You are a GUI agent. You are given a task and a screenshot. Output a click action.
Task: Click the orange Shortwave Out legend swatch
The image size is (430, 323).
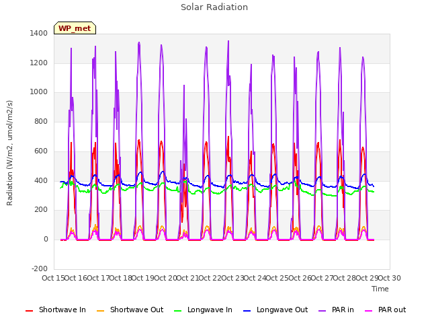click(101, 311)
